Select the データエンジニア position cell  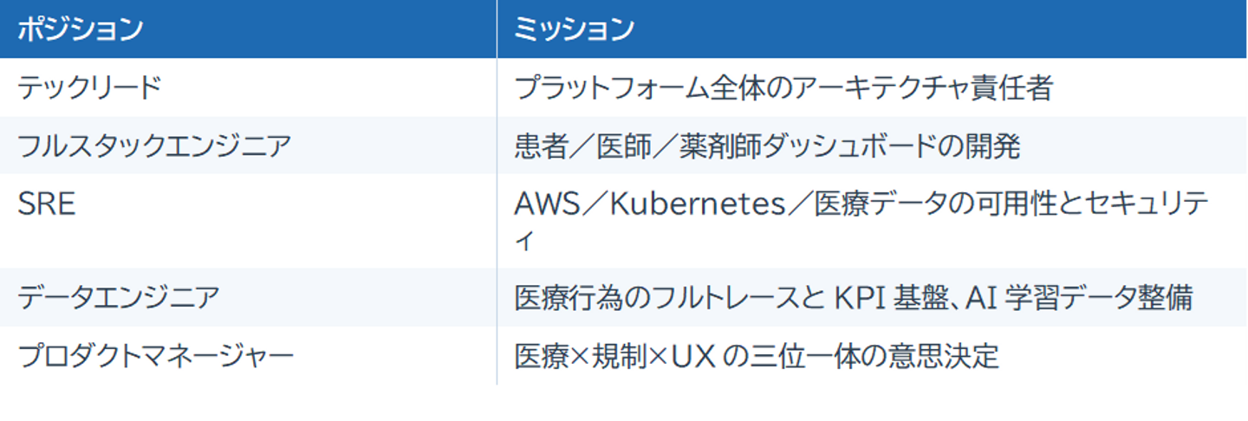pos(118,298)
